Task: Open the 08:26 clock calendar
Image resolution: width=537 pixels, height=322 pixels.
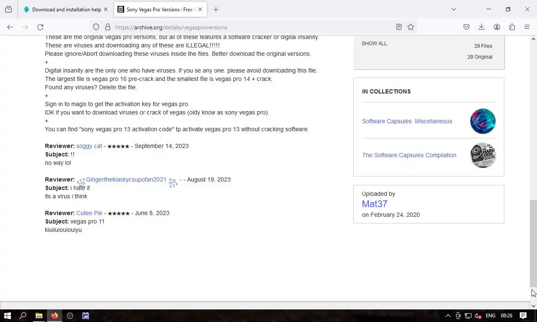Action: click(x=506, y=316)
